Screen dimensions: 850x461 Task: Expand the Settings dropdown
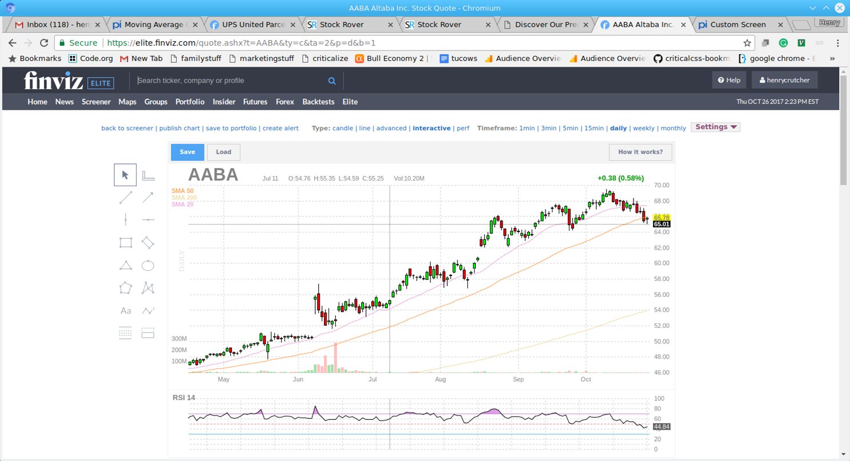[715, 127]
